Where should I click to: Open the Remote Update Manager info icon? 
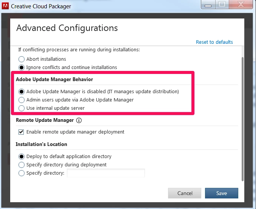(79, 120)
